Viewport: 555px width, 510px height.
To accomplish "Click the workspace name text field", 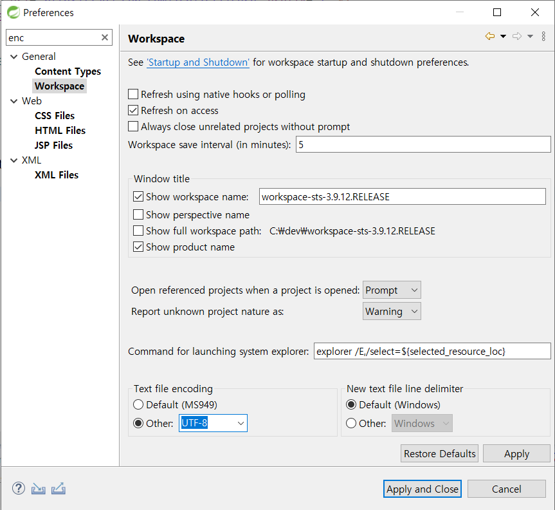I will [402, 196].
